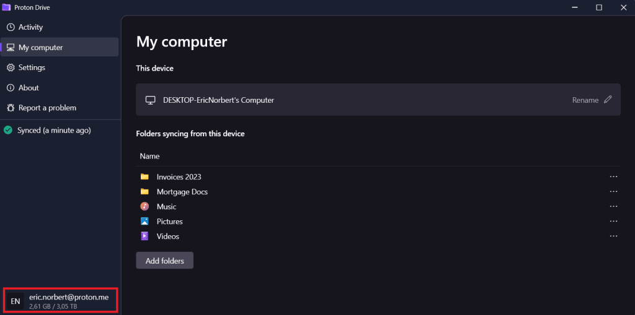Click the Folders syncing from this device heading

[190, 133]
